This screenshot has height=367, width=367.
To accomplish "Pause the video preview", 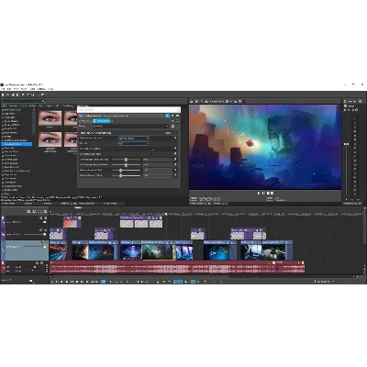I will pyautogui.click(x=263, y=193).
